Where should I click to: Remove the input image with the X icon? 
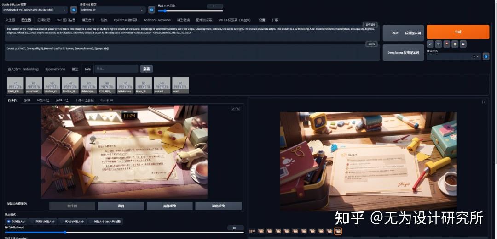(238, 109)
